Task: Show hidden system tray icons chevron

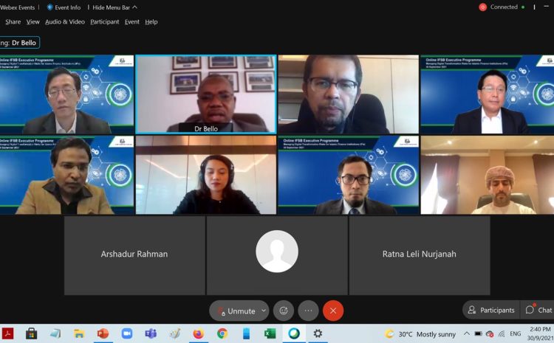Action: tap(467, 333)
